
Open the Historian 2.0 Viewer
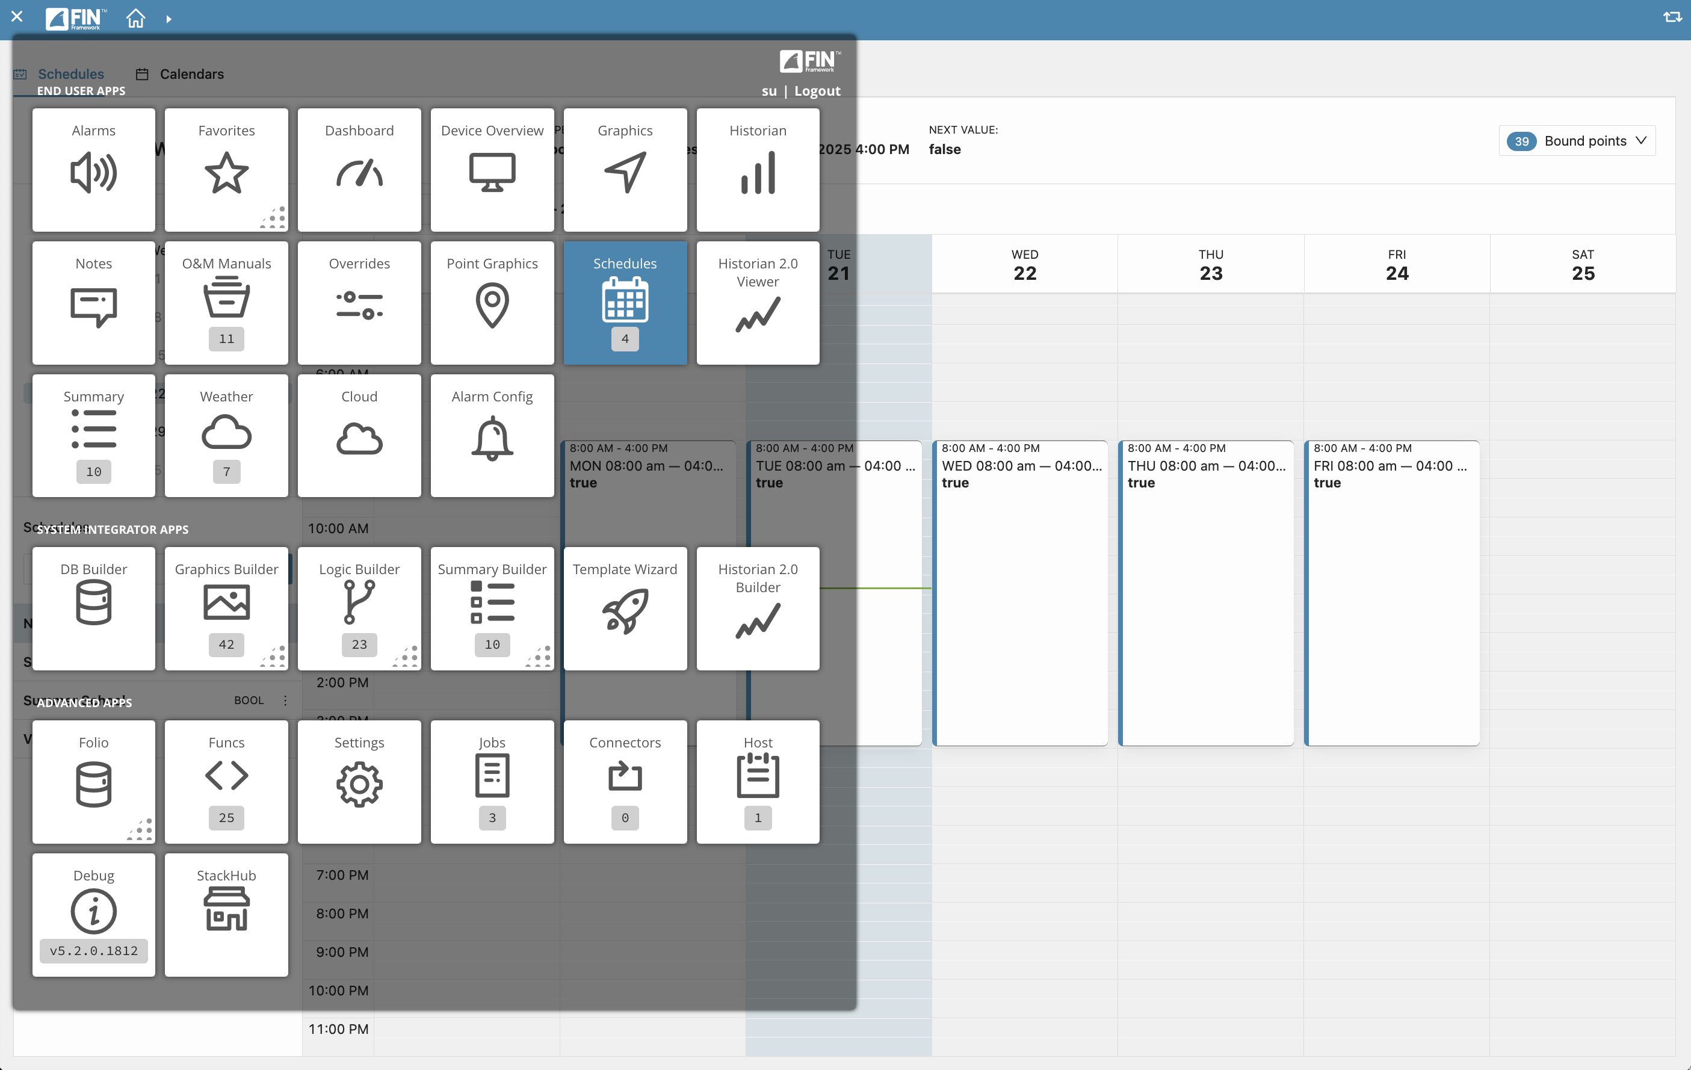click(x=758, y=303)
